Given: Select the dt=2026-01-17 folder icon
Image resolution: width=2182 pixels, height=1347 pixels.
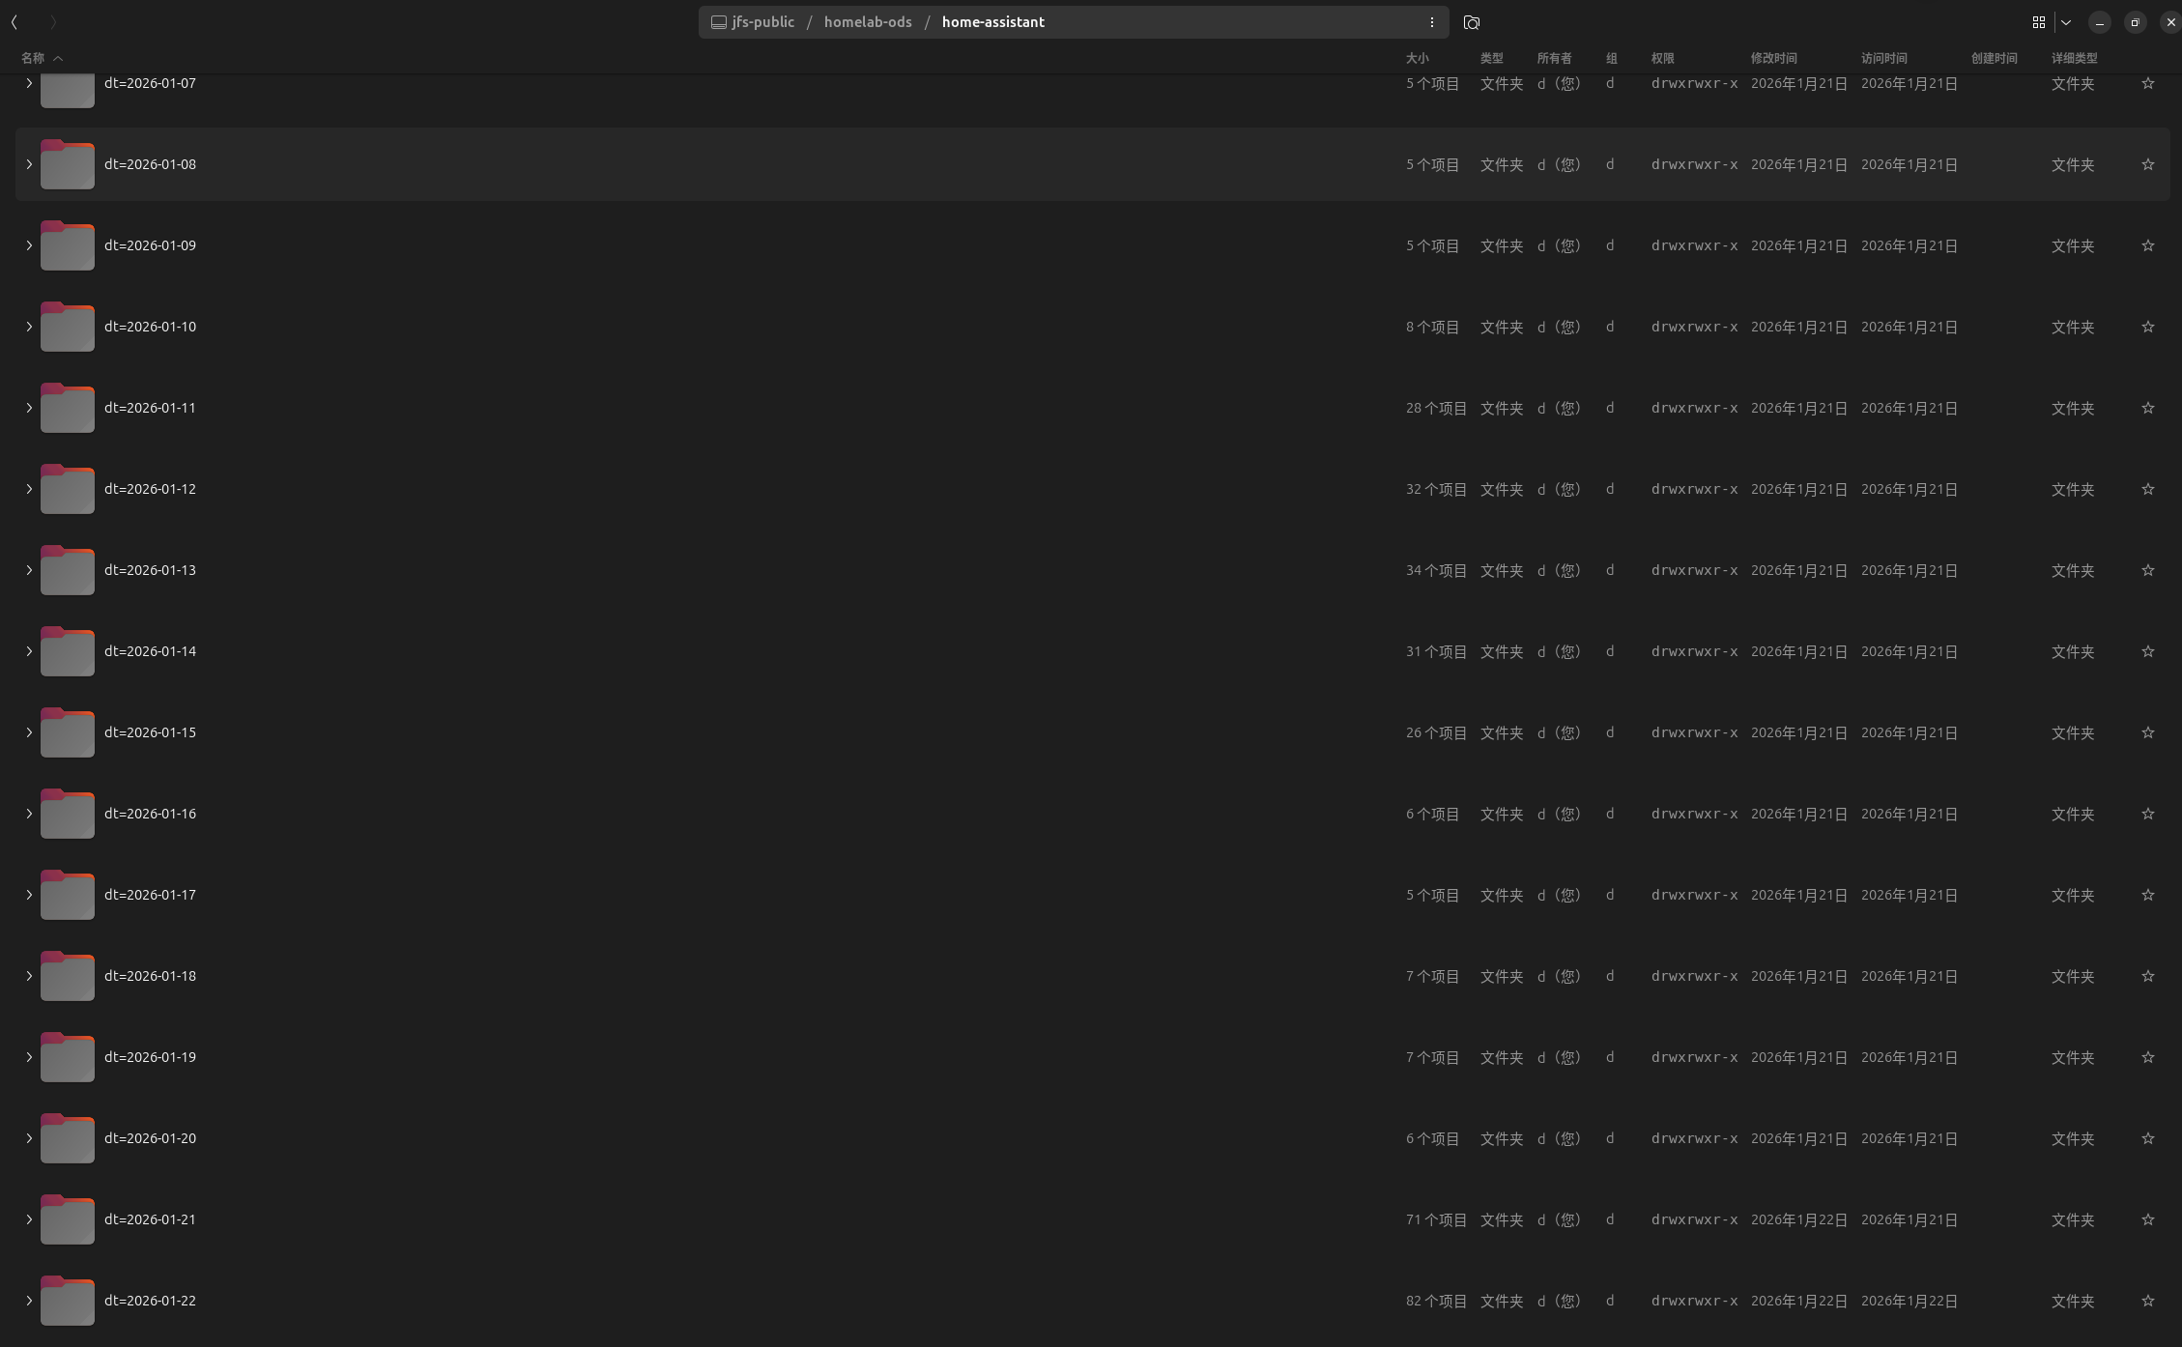Looking at the screenshot, I should (x=68, y=895).
